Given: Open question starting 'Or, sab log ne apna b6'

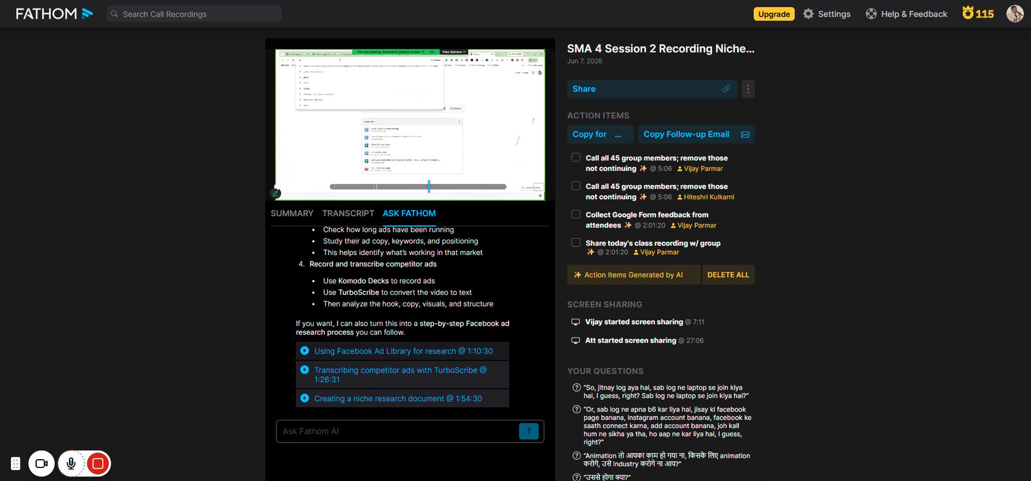Looking at the screenshot, I should tap(662, 426).
